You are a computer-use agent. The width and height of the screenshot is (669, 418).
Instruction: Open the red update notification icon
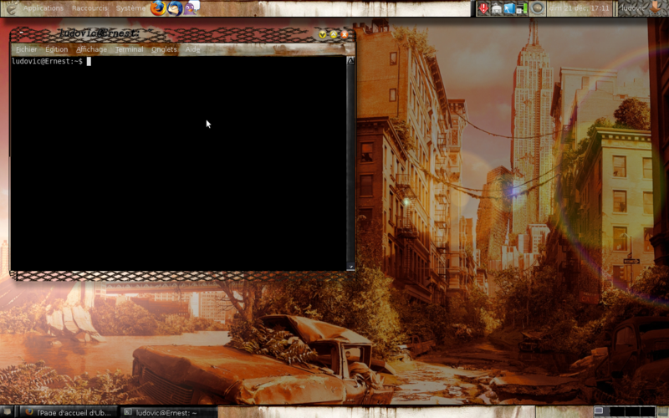[x=483, y=8]
